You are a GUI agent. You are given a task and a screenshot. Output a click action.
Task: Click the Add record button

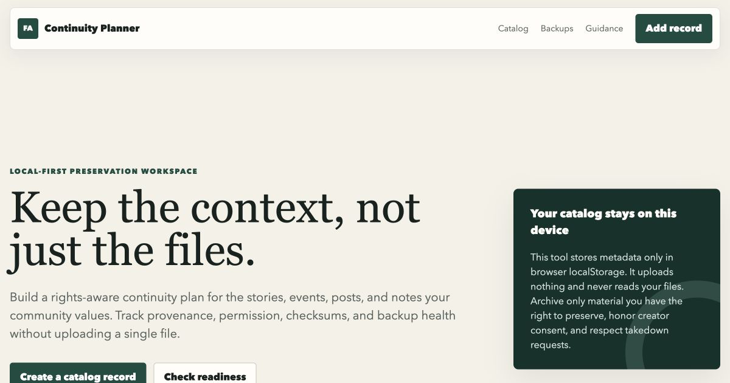673,29
